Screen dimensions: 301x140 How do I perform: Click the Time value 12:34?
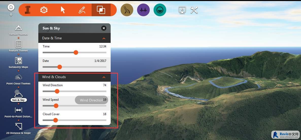(x=103, y=46)
